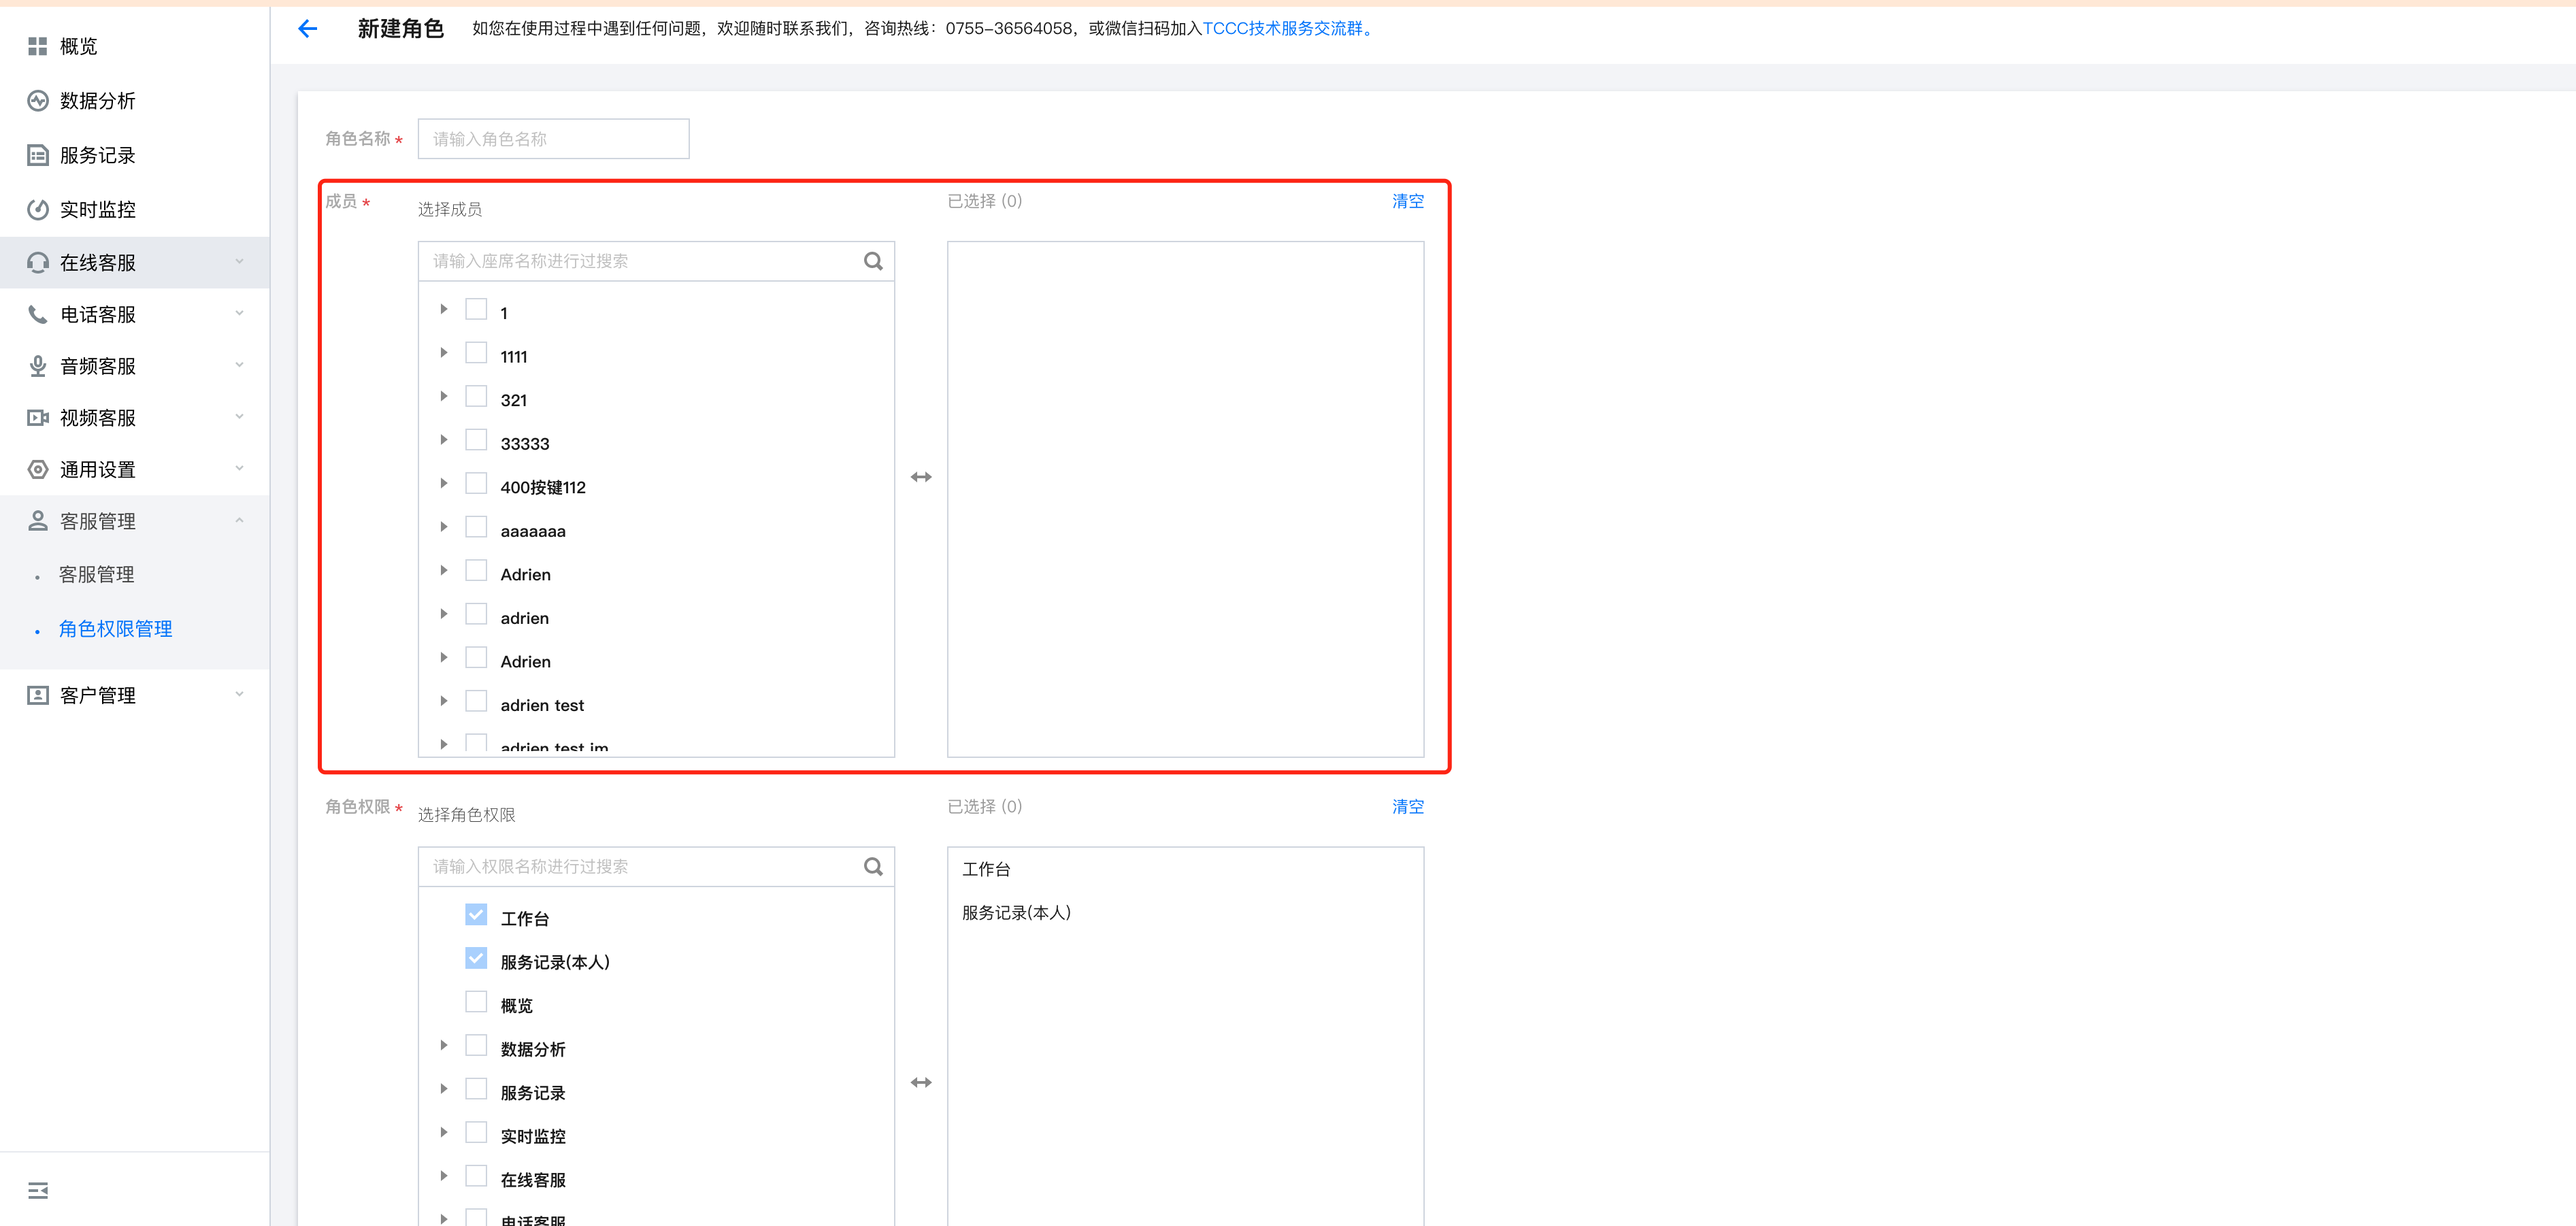Image resolution: width=2576 pixels, height=1226 pixels.
Task: Click the 数据分析 sidebar icon
Action: coord(38,101)
